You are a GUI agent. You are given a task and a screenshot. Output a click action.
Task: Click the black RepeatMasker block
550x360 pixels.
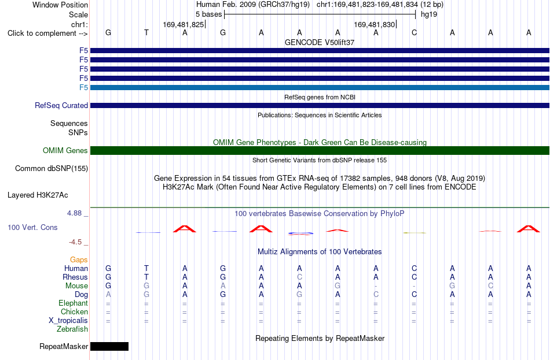tap(109, 347)
